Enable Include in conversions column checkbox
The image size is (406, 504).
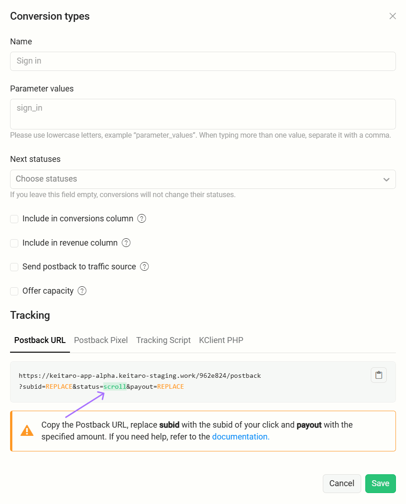tap(14, 219)
